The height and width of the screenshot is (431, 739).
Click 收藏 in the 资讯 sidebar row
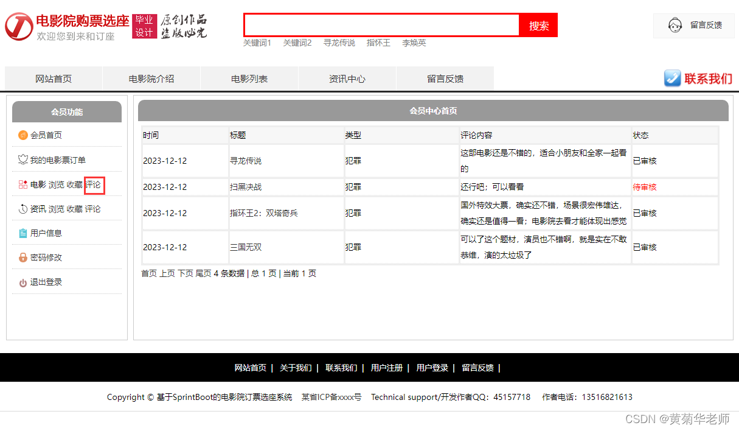pos(75,209)
